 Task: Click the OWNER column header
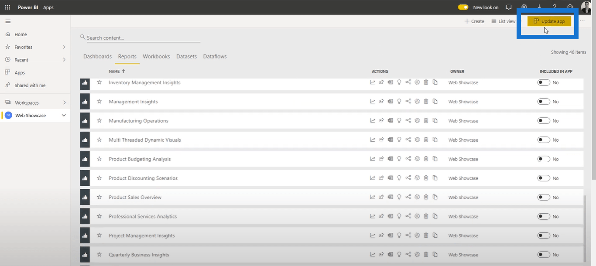pos(457,72)
